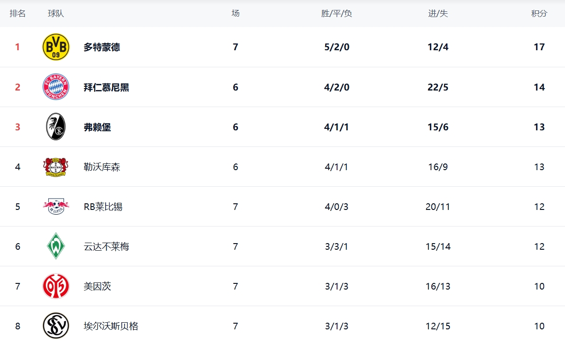Select Leverkusen's goals 16/9
This screenshot has height=345, width=565.
pos(438,167)
